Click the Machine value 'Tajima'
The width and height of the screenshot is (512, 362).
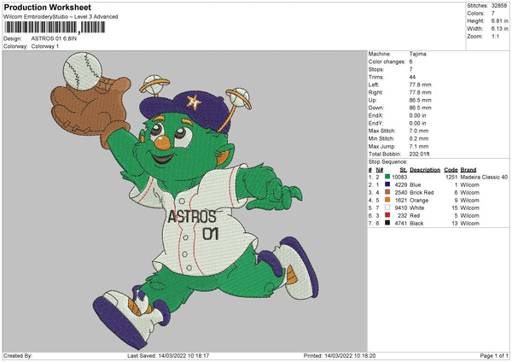coord(417,54)
